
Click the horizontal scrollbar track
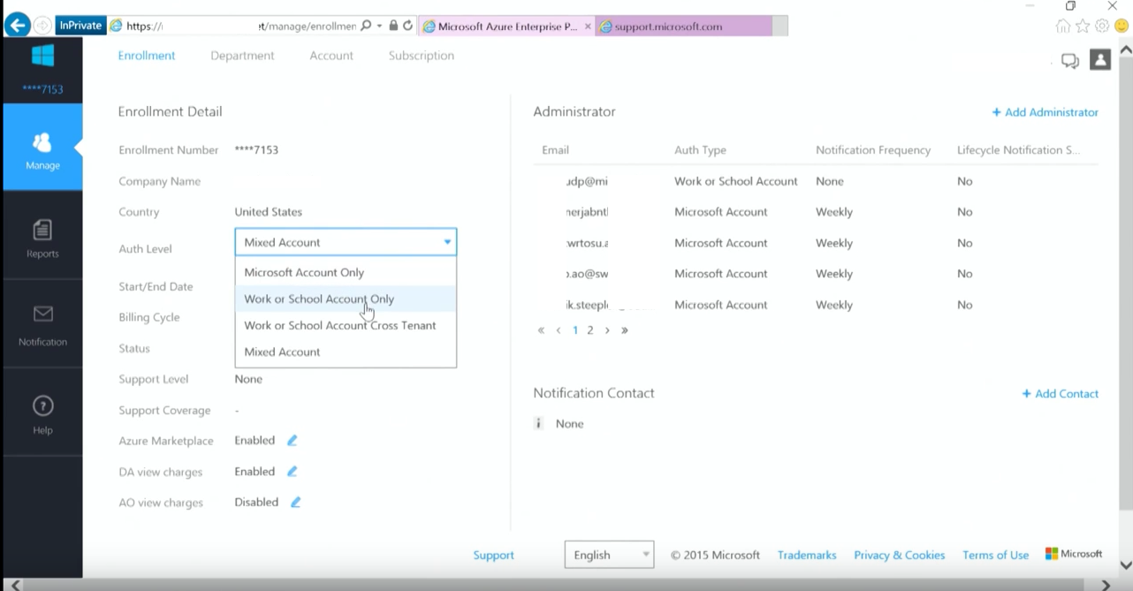pos(559,584)
